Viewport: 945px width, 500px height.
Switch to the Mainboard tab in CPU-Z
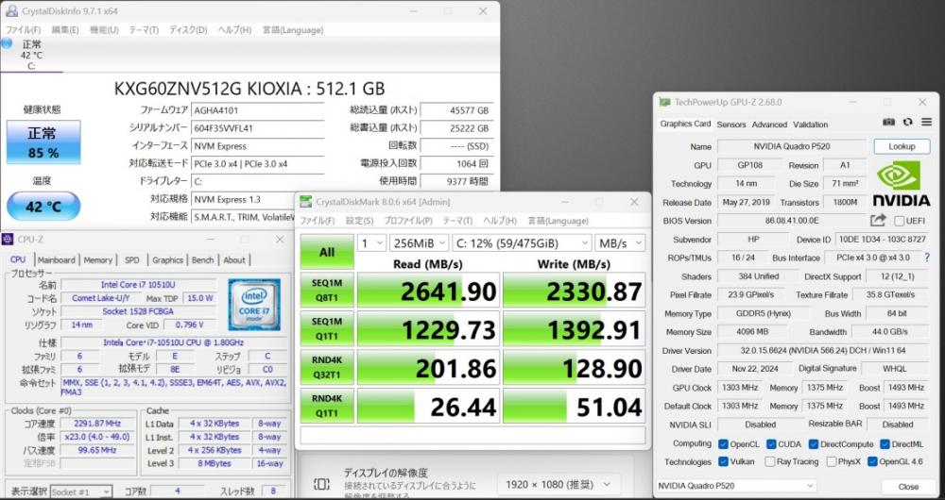(x=56, y=260)
